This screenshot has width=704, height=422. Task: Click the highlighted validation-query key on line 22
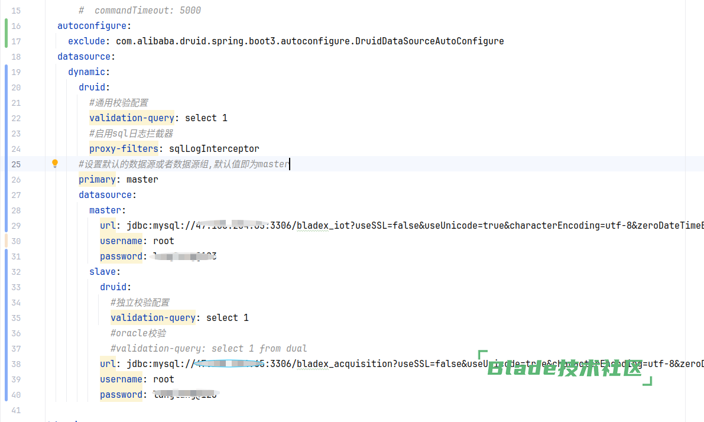pos(132,118)
